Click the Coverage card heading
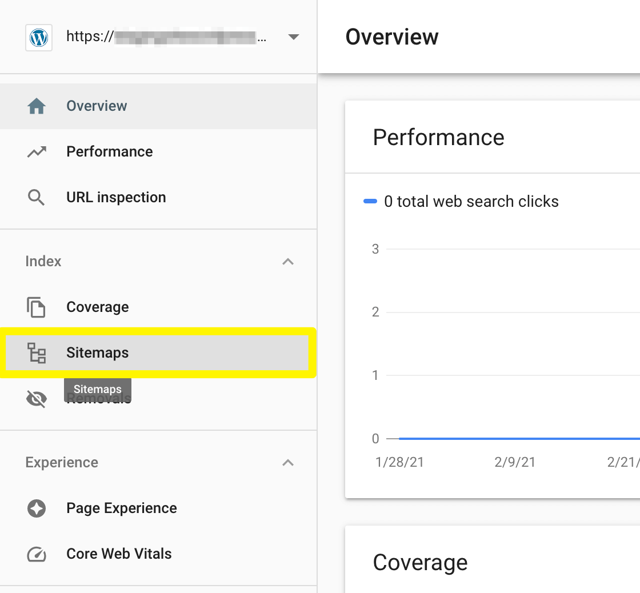The height and width of the screenshot is (593, 640). click(x=420, y=563)
